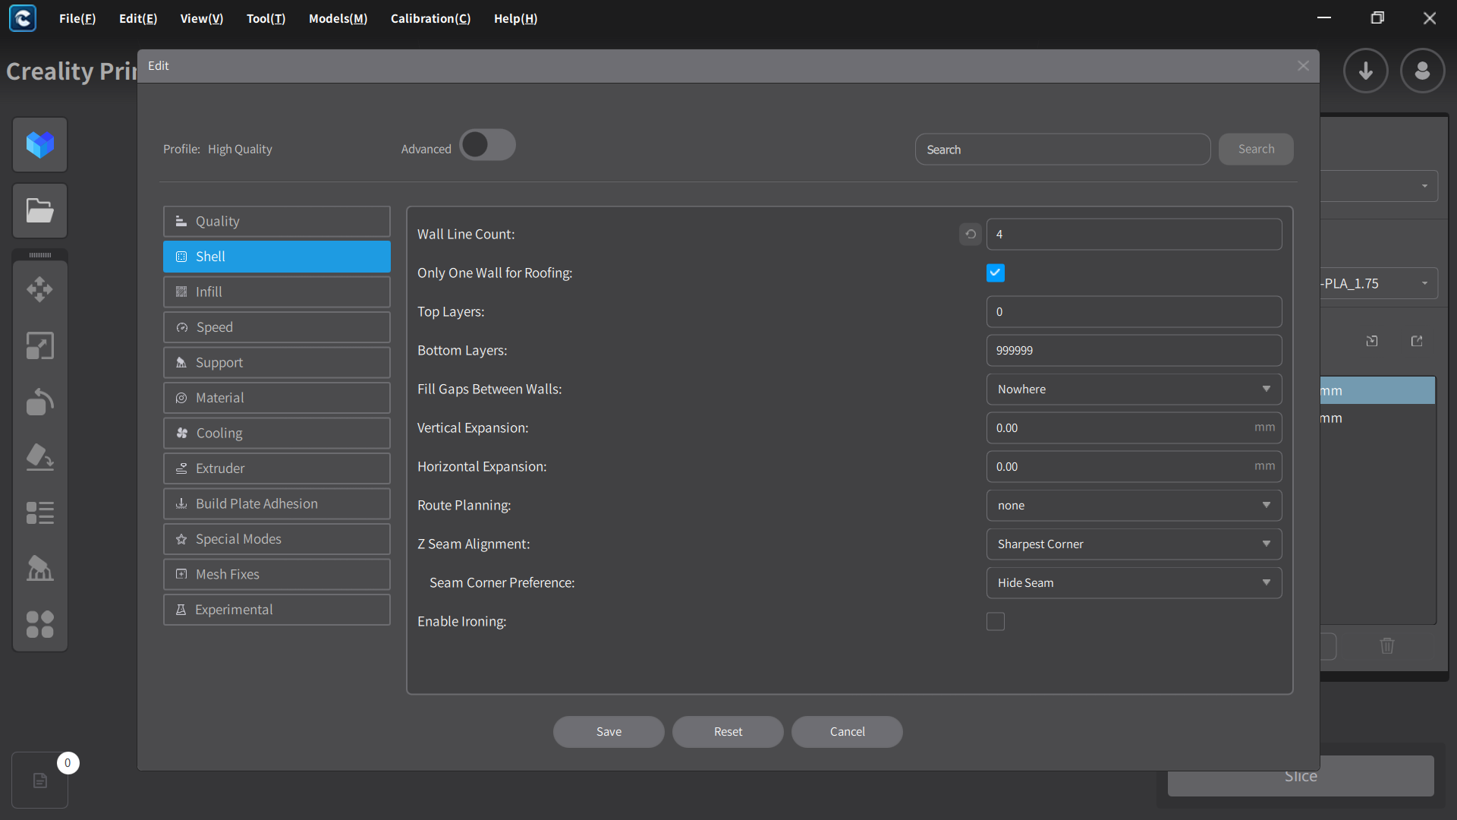Open the folder icon in left sidebar
Image resolution: width=1457 pixels, height=820 pixels.
click(x=40, y=210)
